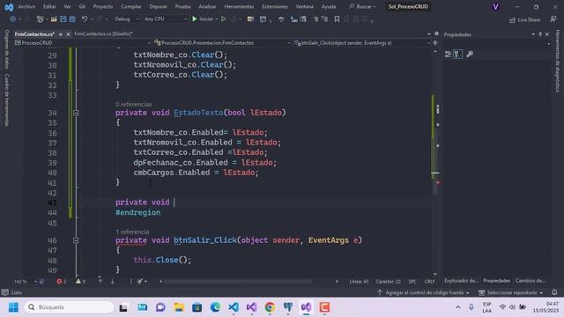564x317 pixels.
Task: Open Visual Studio Code from the taskbar
Action: tap(234, 307)
